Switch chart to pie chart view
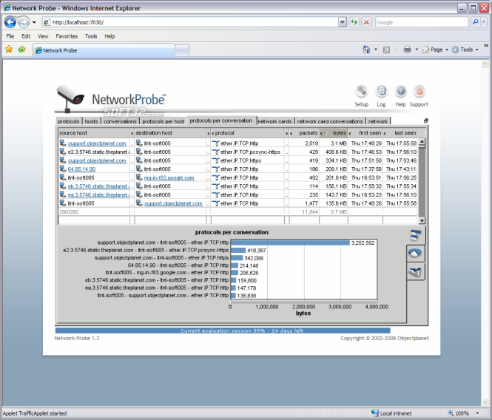Viewport: 492px width, 420px height. [416, 254]
